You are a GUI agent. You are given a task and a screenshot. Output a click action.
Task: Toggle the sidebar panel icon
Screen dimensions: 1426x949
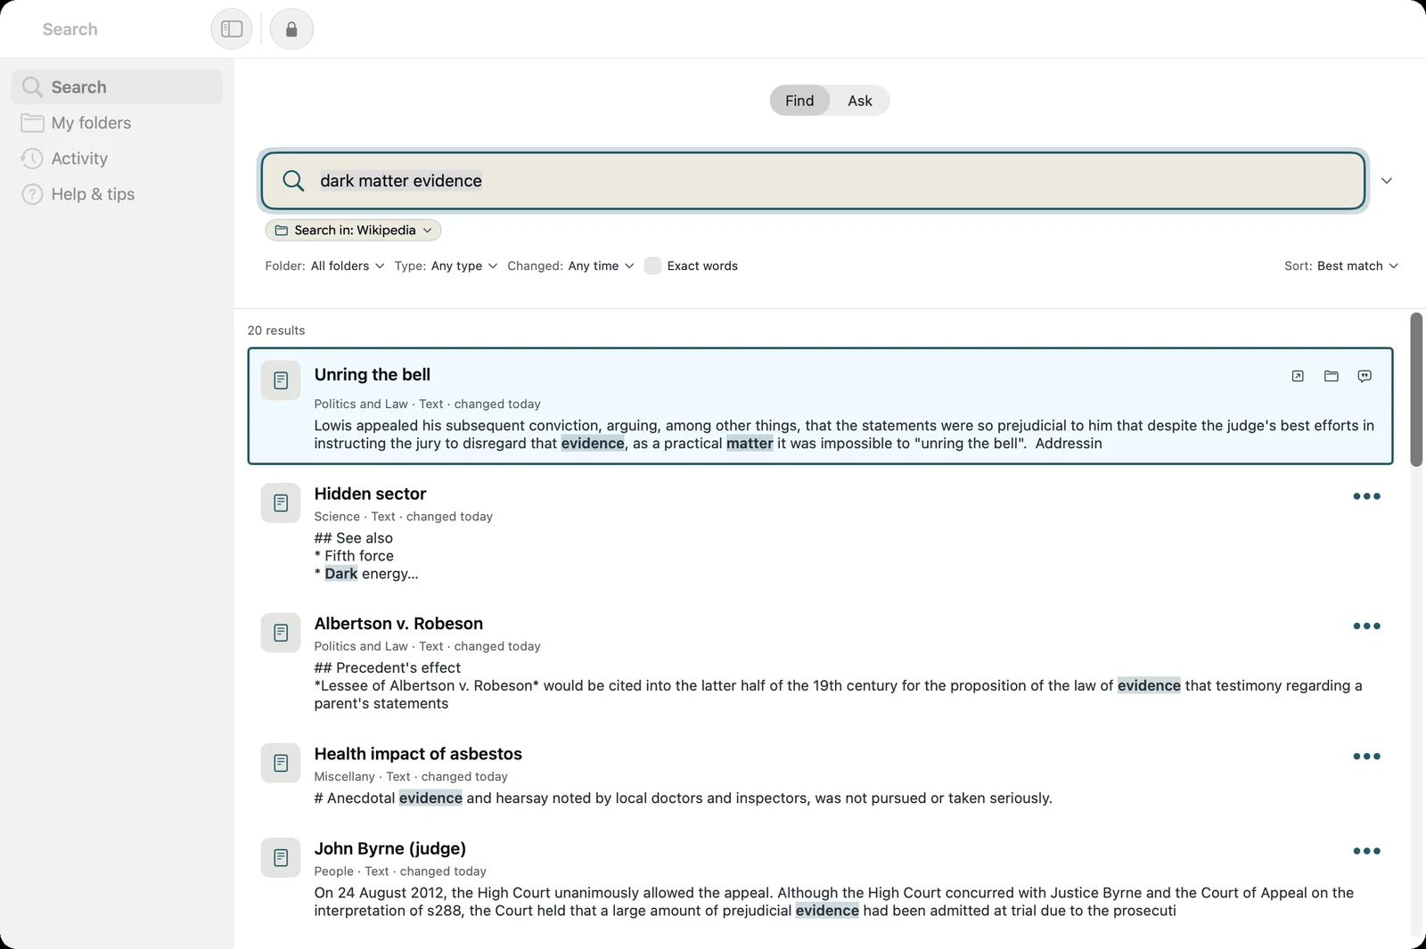[x=232, y=29]
